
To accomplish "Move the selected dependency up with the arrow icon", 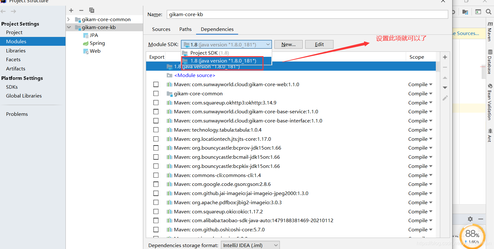I will tap(445, 77).
